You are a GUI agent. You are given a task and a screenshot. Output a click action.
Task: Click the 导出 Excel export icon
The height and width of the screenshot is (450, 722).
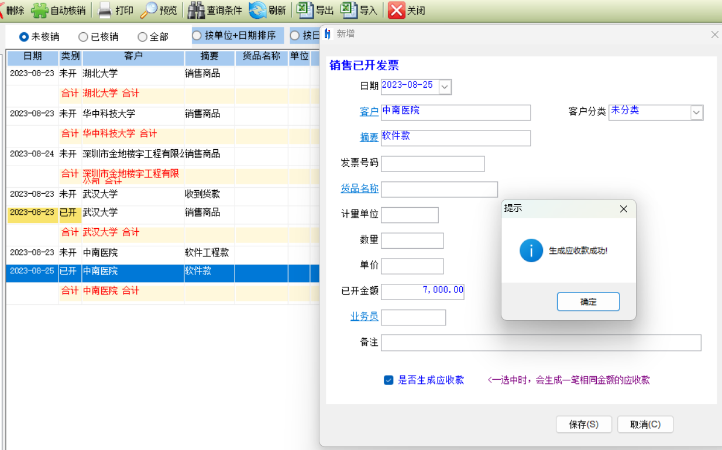coord(304,10)
